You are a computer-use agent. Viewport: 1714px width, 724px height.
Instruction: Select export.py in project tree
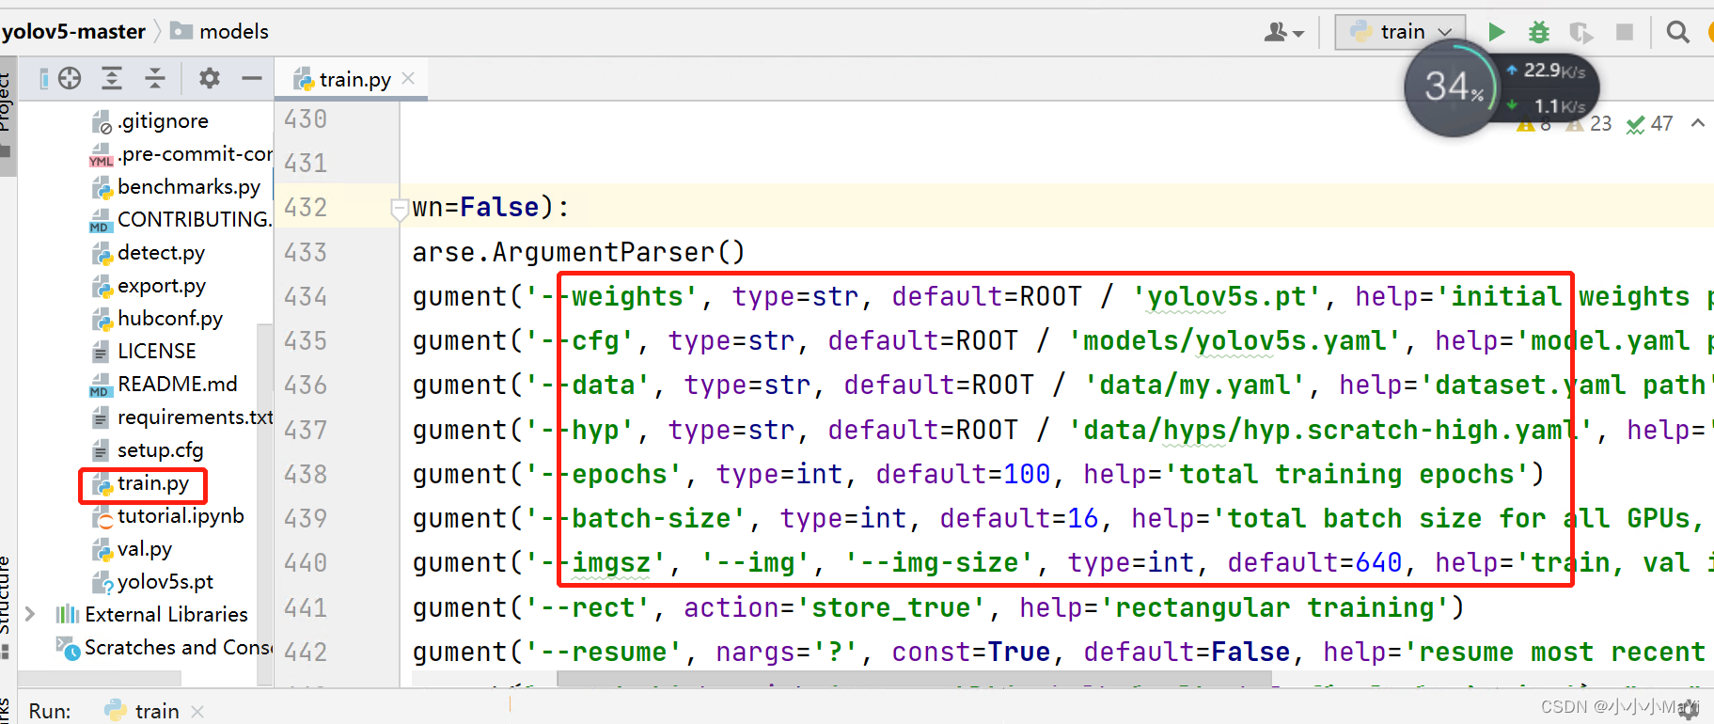pos(149,286)
